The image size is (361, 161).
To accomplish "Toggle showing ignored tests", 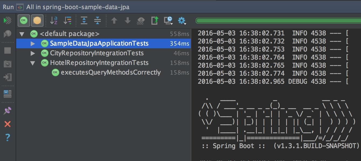I will 37,20.
